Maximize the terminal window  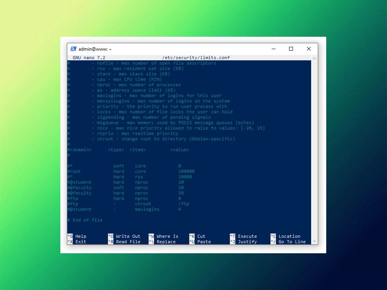(291, 49)
